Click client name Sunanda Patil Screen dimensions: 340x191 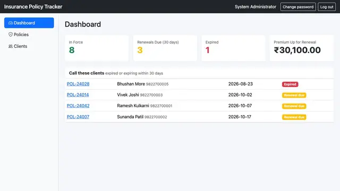[x=130, y=117]
